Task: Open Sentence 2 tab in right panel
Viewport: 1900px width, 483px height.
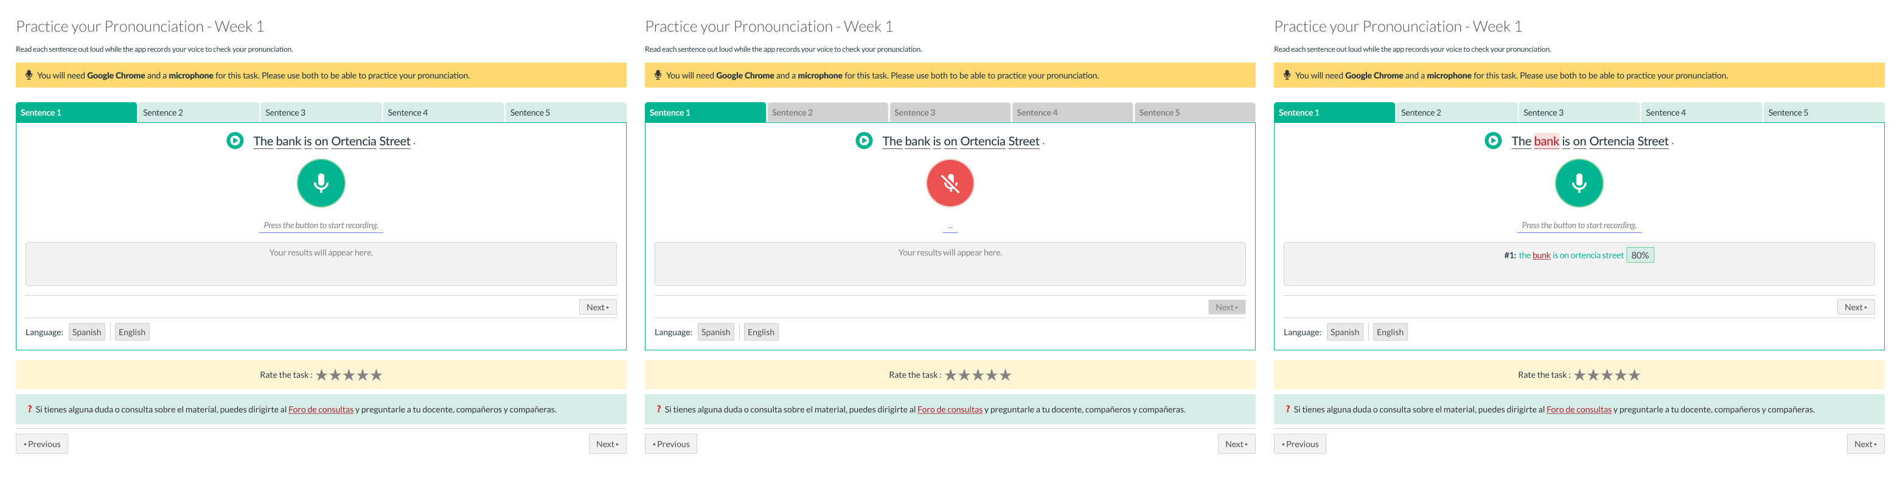Action: click(x=1456, y=112)
